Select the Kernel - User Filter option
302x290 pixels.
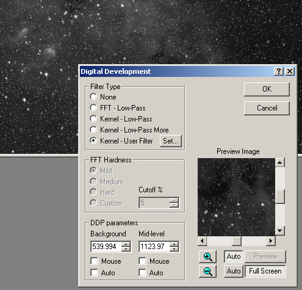pyautogui.click(x=121, y=141)
